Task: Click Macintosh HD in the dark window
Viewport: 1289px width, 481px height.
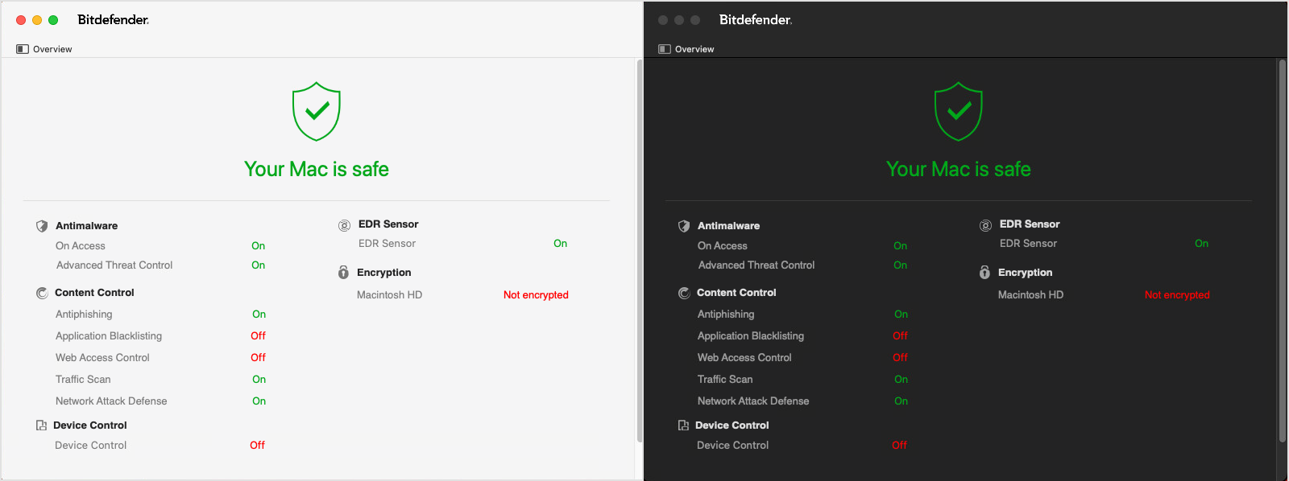Action: click(x=1030, y=295)
